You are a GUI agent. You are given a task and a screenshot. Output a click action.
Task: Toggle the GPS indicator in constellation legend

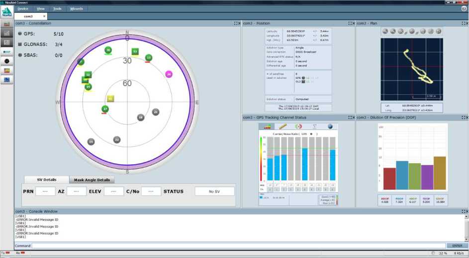coord(20,34)
